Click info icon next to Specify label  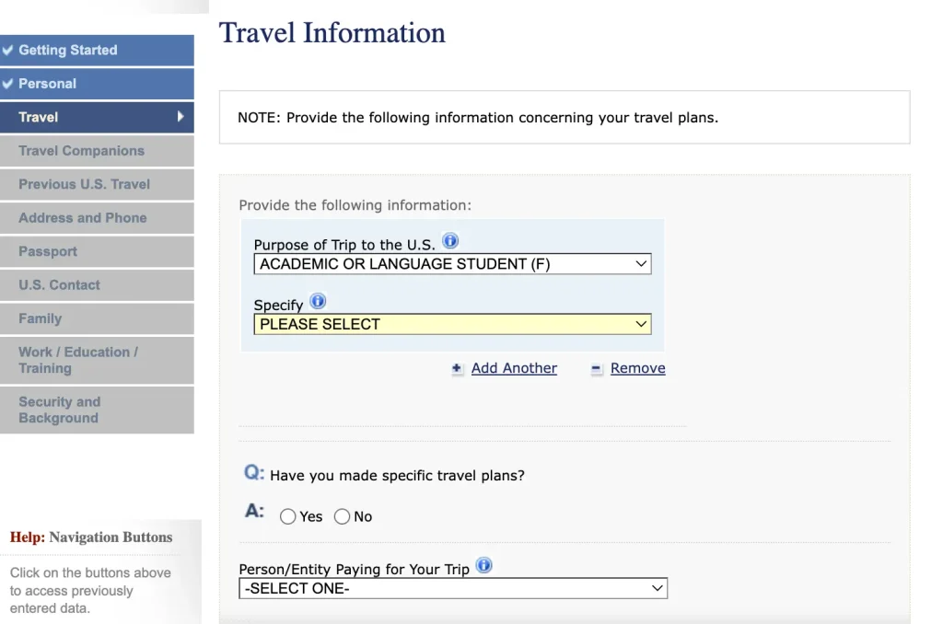tap(318, 301)
